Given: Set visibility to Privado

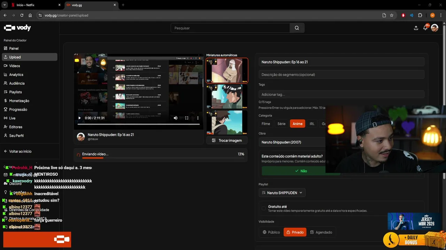Looking at the screenshot, I should click(x=295, y=232).
